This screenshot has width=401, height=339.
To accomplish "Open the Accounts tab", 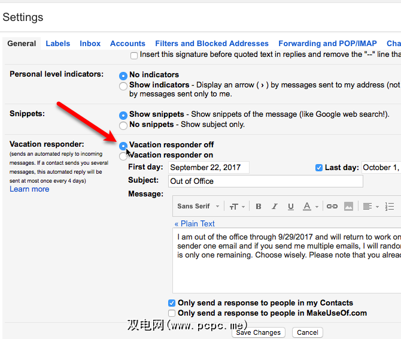I will (x=127, y=44).
